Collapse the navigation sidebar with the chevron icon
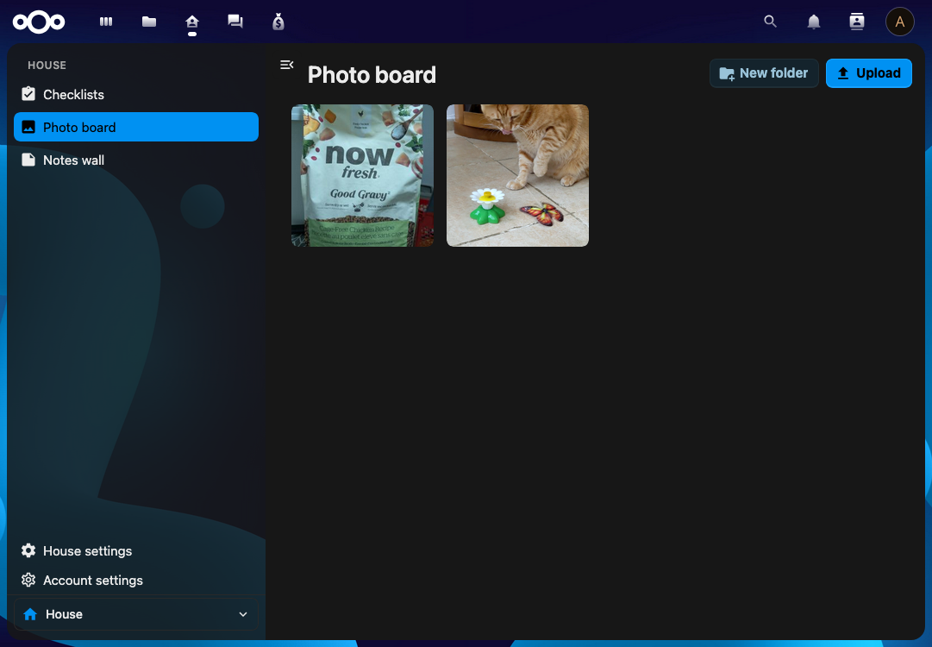932x647 pixels. tap(286, 64)
